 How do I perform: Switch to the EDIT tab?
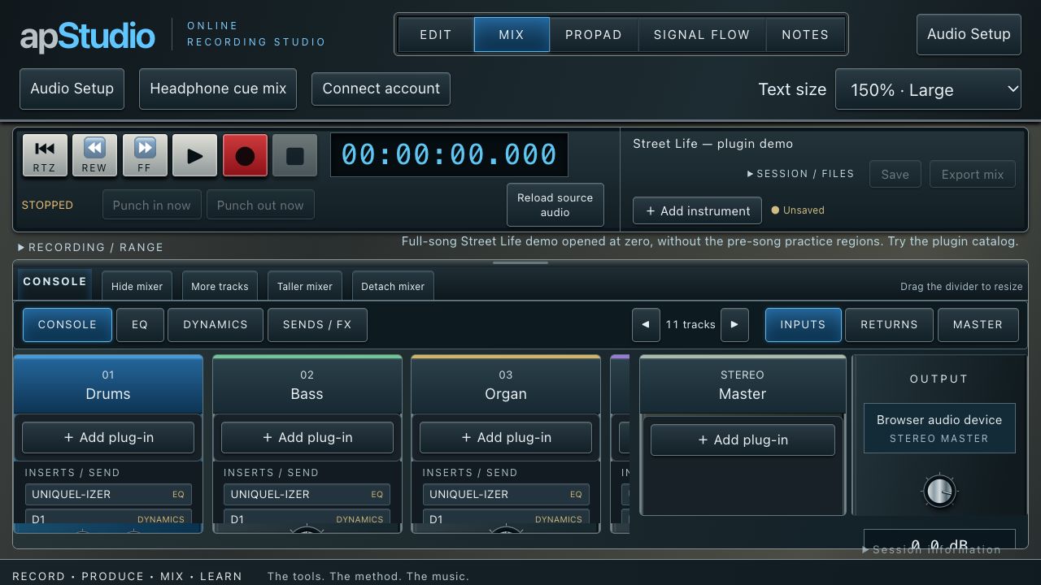(x=436, y=35)
